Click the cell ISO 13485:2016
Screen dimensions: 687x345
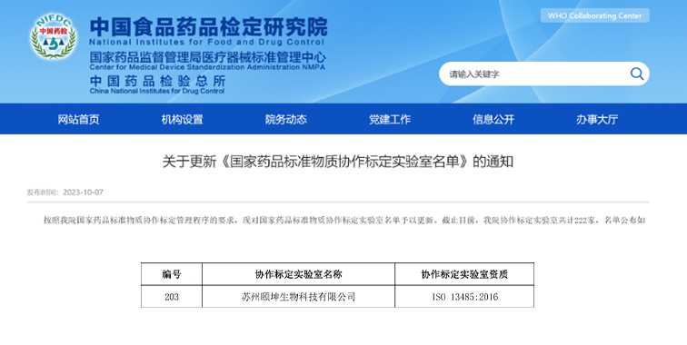464,296
